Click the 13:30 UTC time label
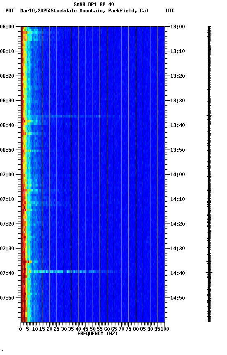 coord(178,101)
